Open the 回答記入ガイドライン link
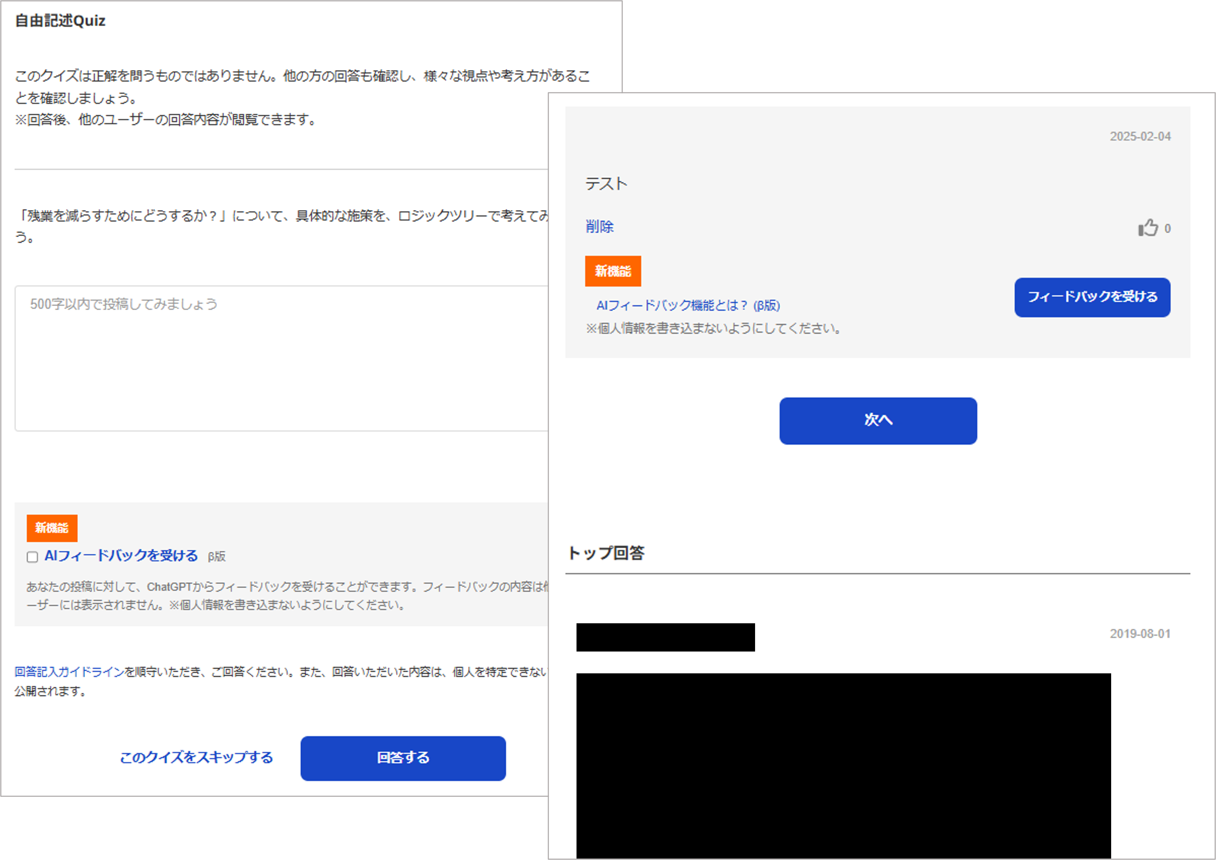1216x860 pixels. tap(69, 672)
